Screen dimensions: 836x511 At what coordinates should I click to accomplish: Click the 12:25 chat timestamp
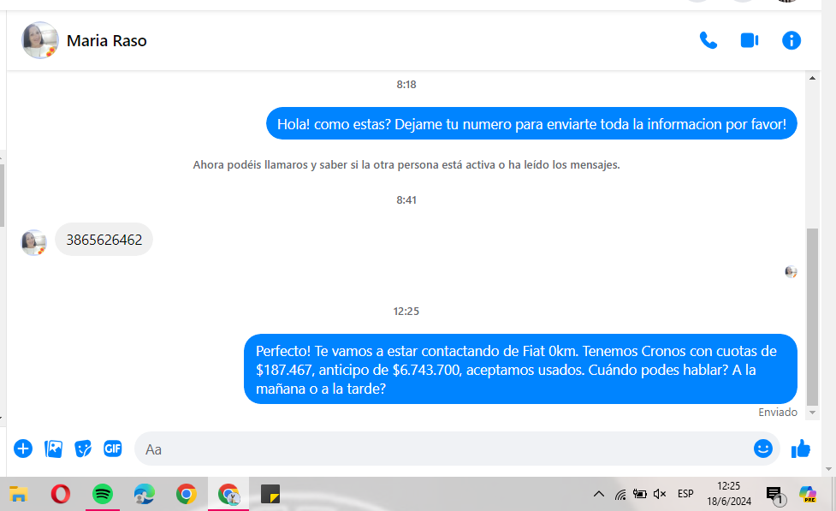point(406,311)
